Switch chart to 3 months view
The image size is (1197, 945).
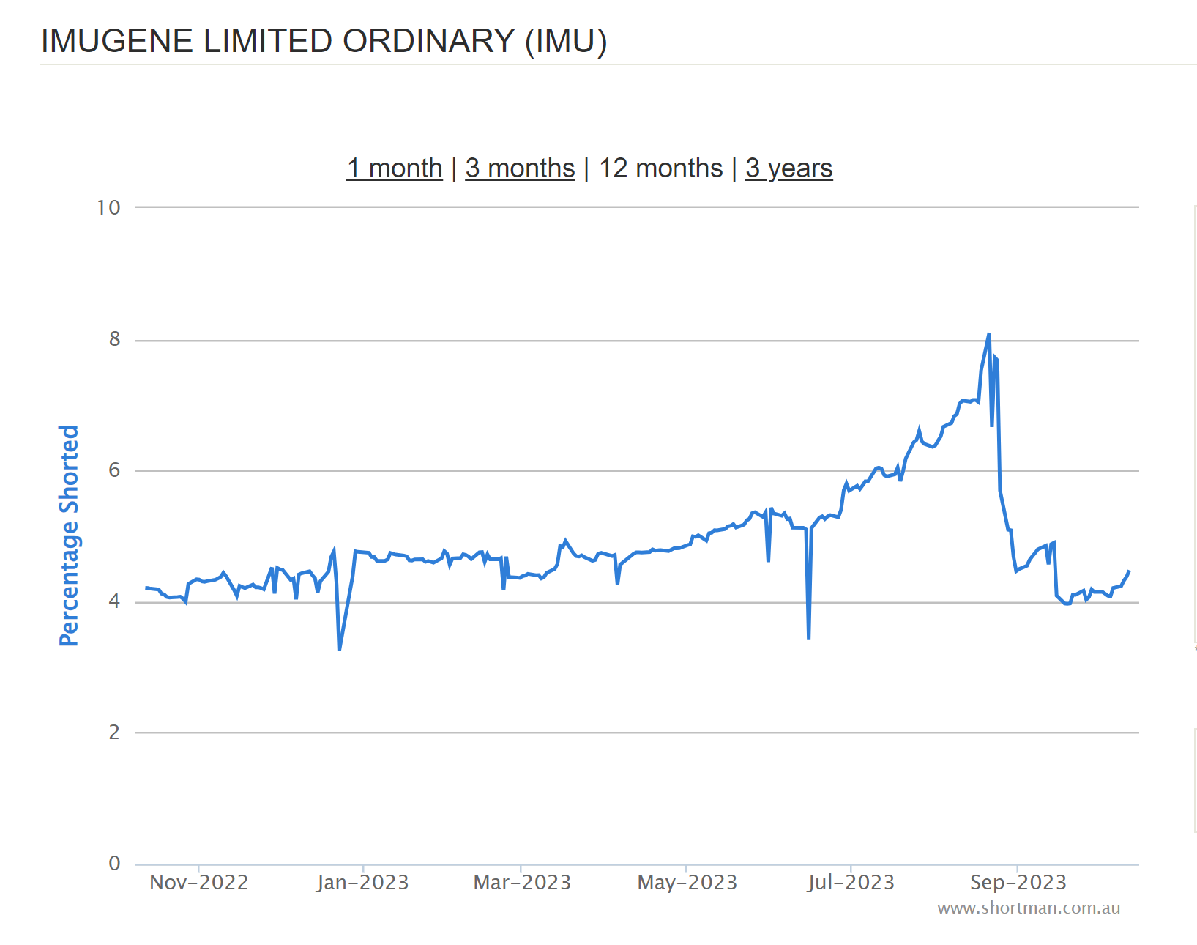(520, 168)
